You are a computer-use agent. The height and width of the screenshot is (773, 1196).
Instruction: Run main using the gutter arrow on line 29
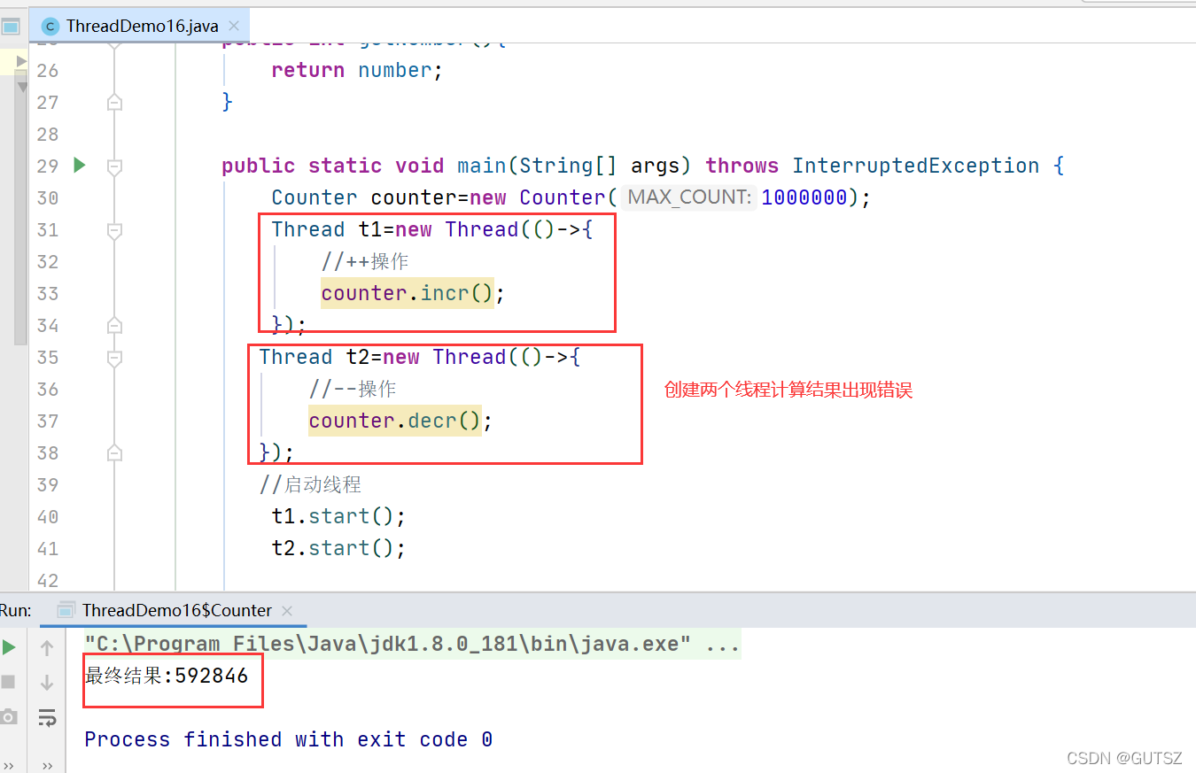tap(80, 165)
